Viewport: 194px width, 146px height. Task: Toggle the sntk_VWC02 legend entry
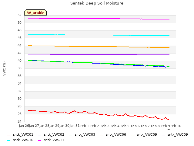(x=51, y=134)
